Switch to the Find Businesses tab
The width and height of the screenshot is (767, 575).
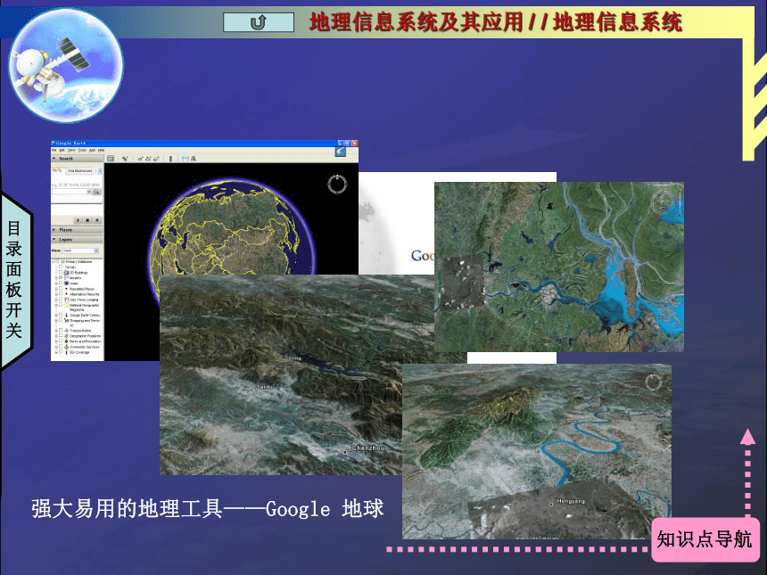click(80, 170)
